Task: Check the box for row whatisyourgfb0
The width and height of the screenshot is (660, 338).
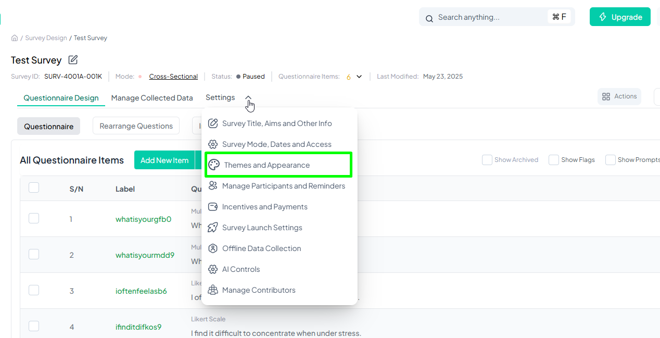Action: (34, 218)
